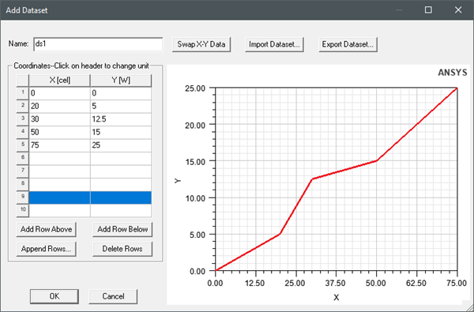
Task: Click the empty Y cell in row 10
Action: tap(121, 210)
